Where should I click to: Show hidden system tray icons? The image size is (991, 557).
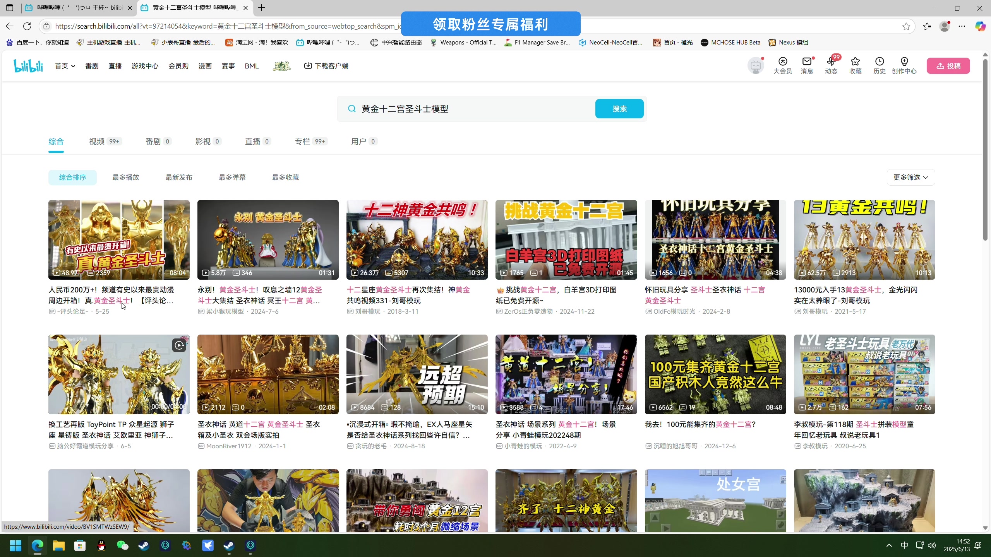889,545
